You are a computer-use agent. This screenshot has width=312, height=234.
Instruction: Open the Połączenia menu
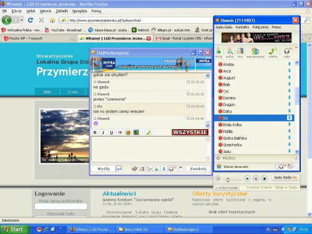tap(260, 27)
